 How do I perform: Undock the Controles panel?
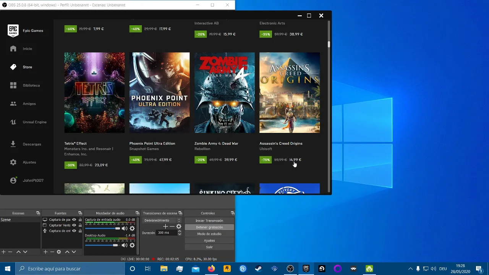click(x=232, y=213)
